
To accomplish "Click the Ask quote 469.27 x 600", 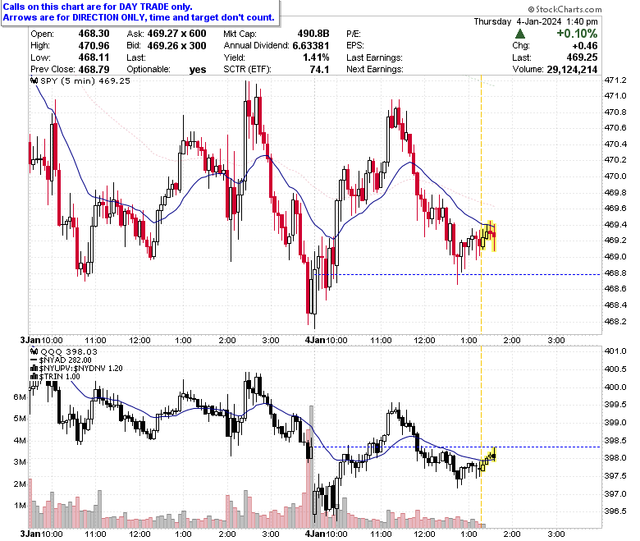I will tap(176, 34).
